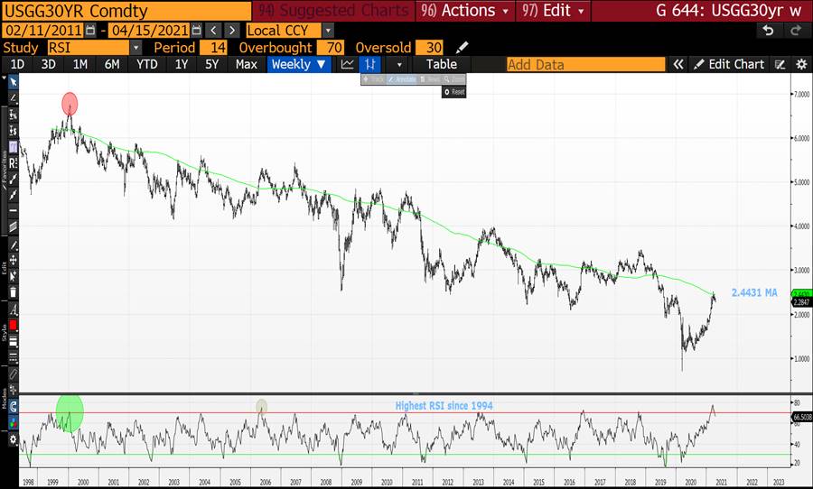
Task: Toggle the bar chart style button
Action: tap(370, 64)
